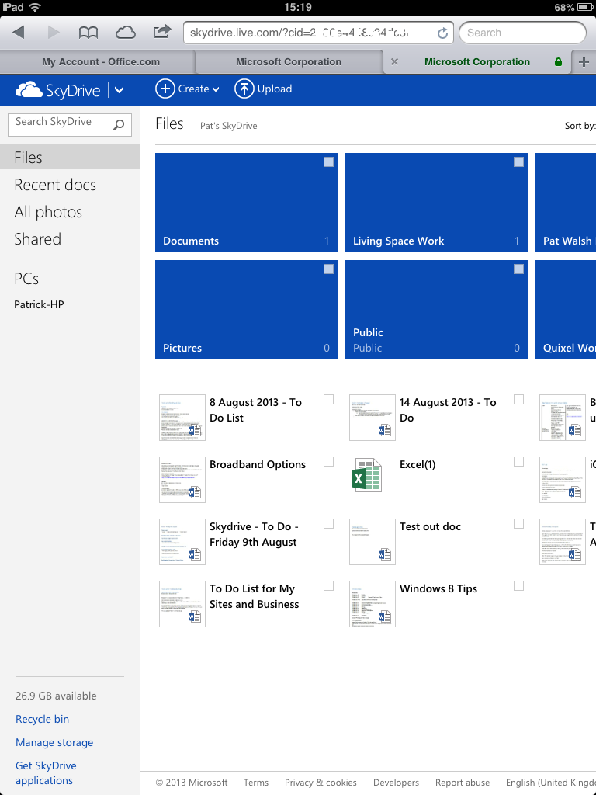
Task: Open the bookmarks book icon
Action: pyautogui.click(x=88, y=33)
